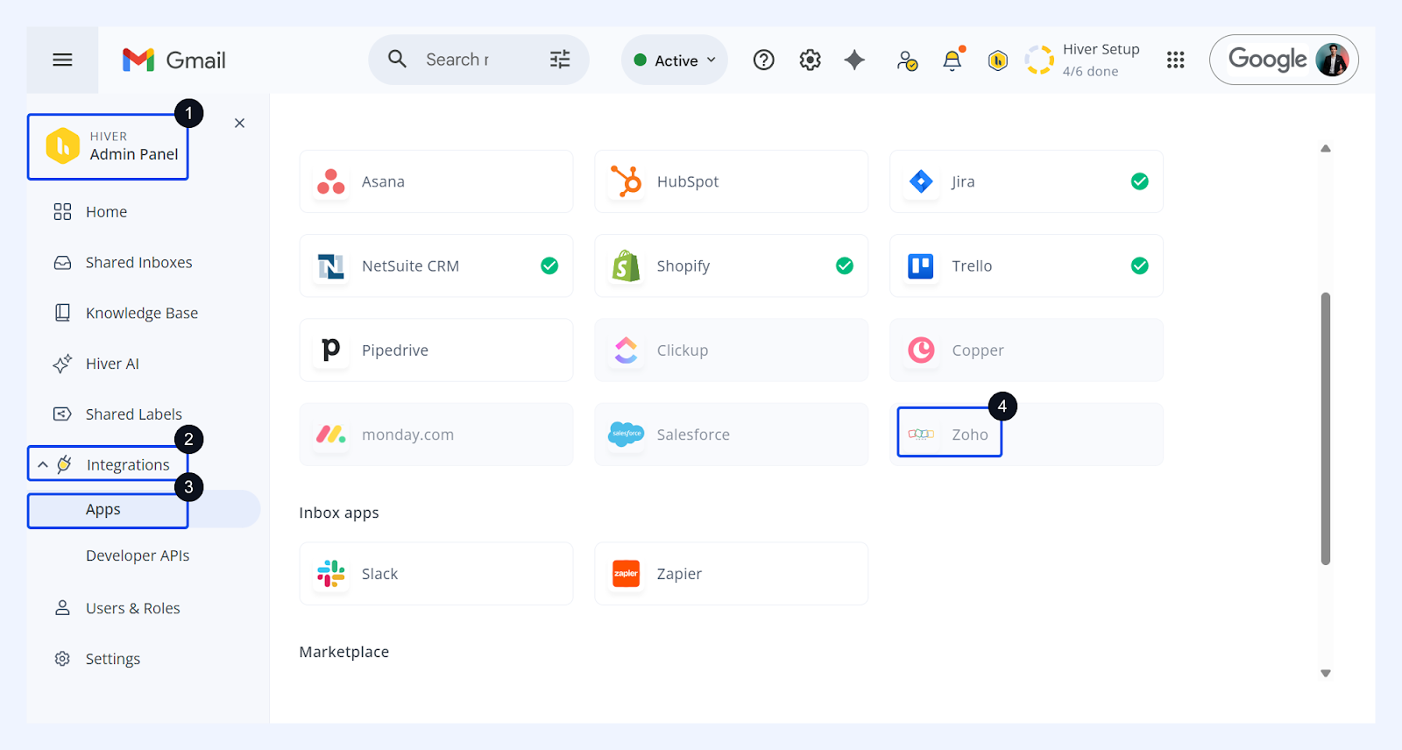Click the scrollbar down arrow
The height and width of the screenshot is (750, 1402).
[1326, 674]
